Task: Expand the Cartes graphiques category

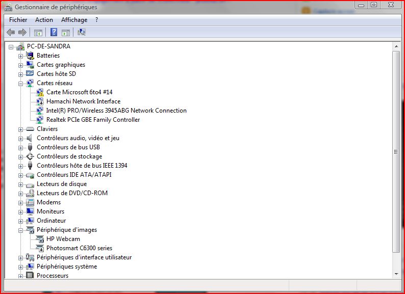Action: (21, 65)
